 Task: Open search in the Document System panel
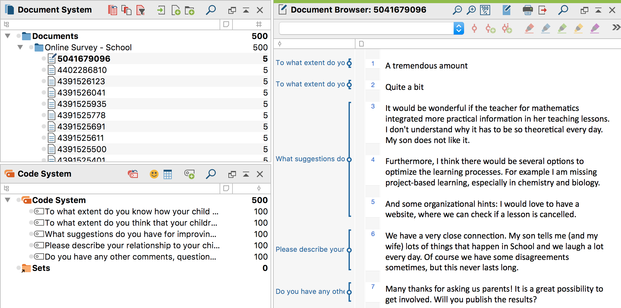(211, 10)
